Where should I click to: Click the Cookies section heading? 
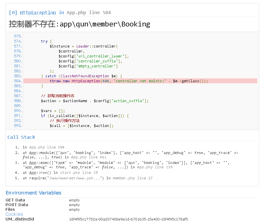click(x=14, y=214)
